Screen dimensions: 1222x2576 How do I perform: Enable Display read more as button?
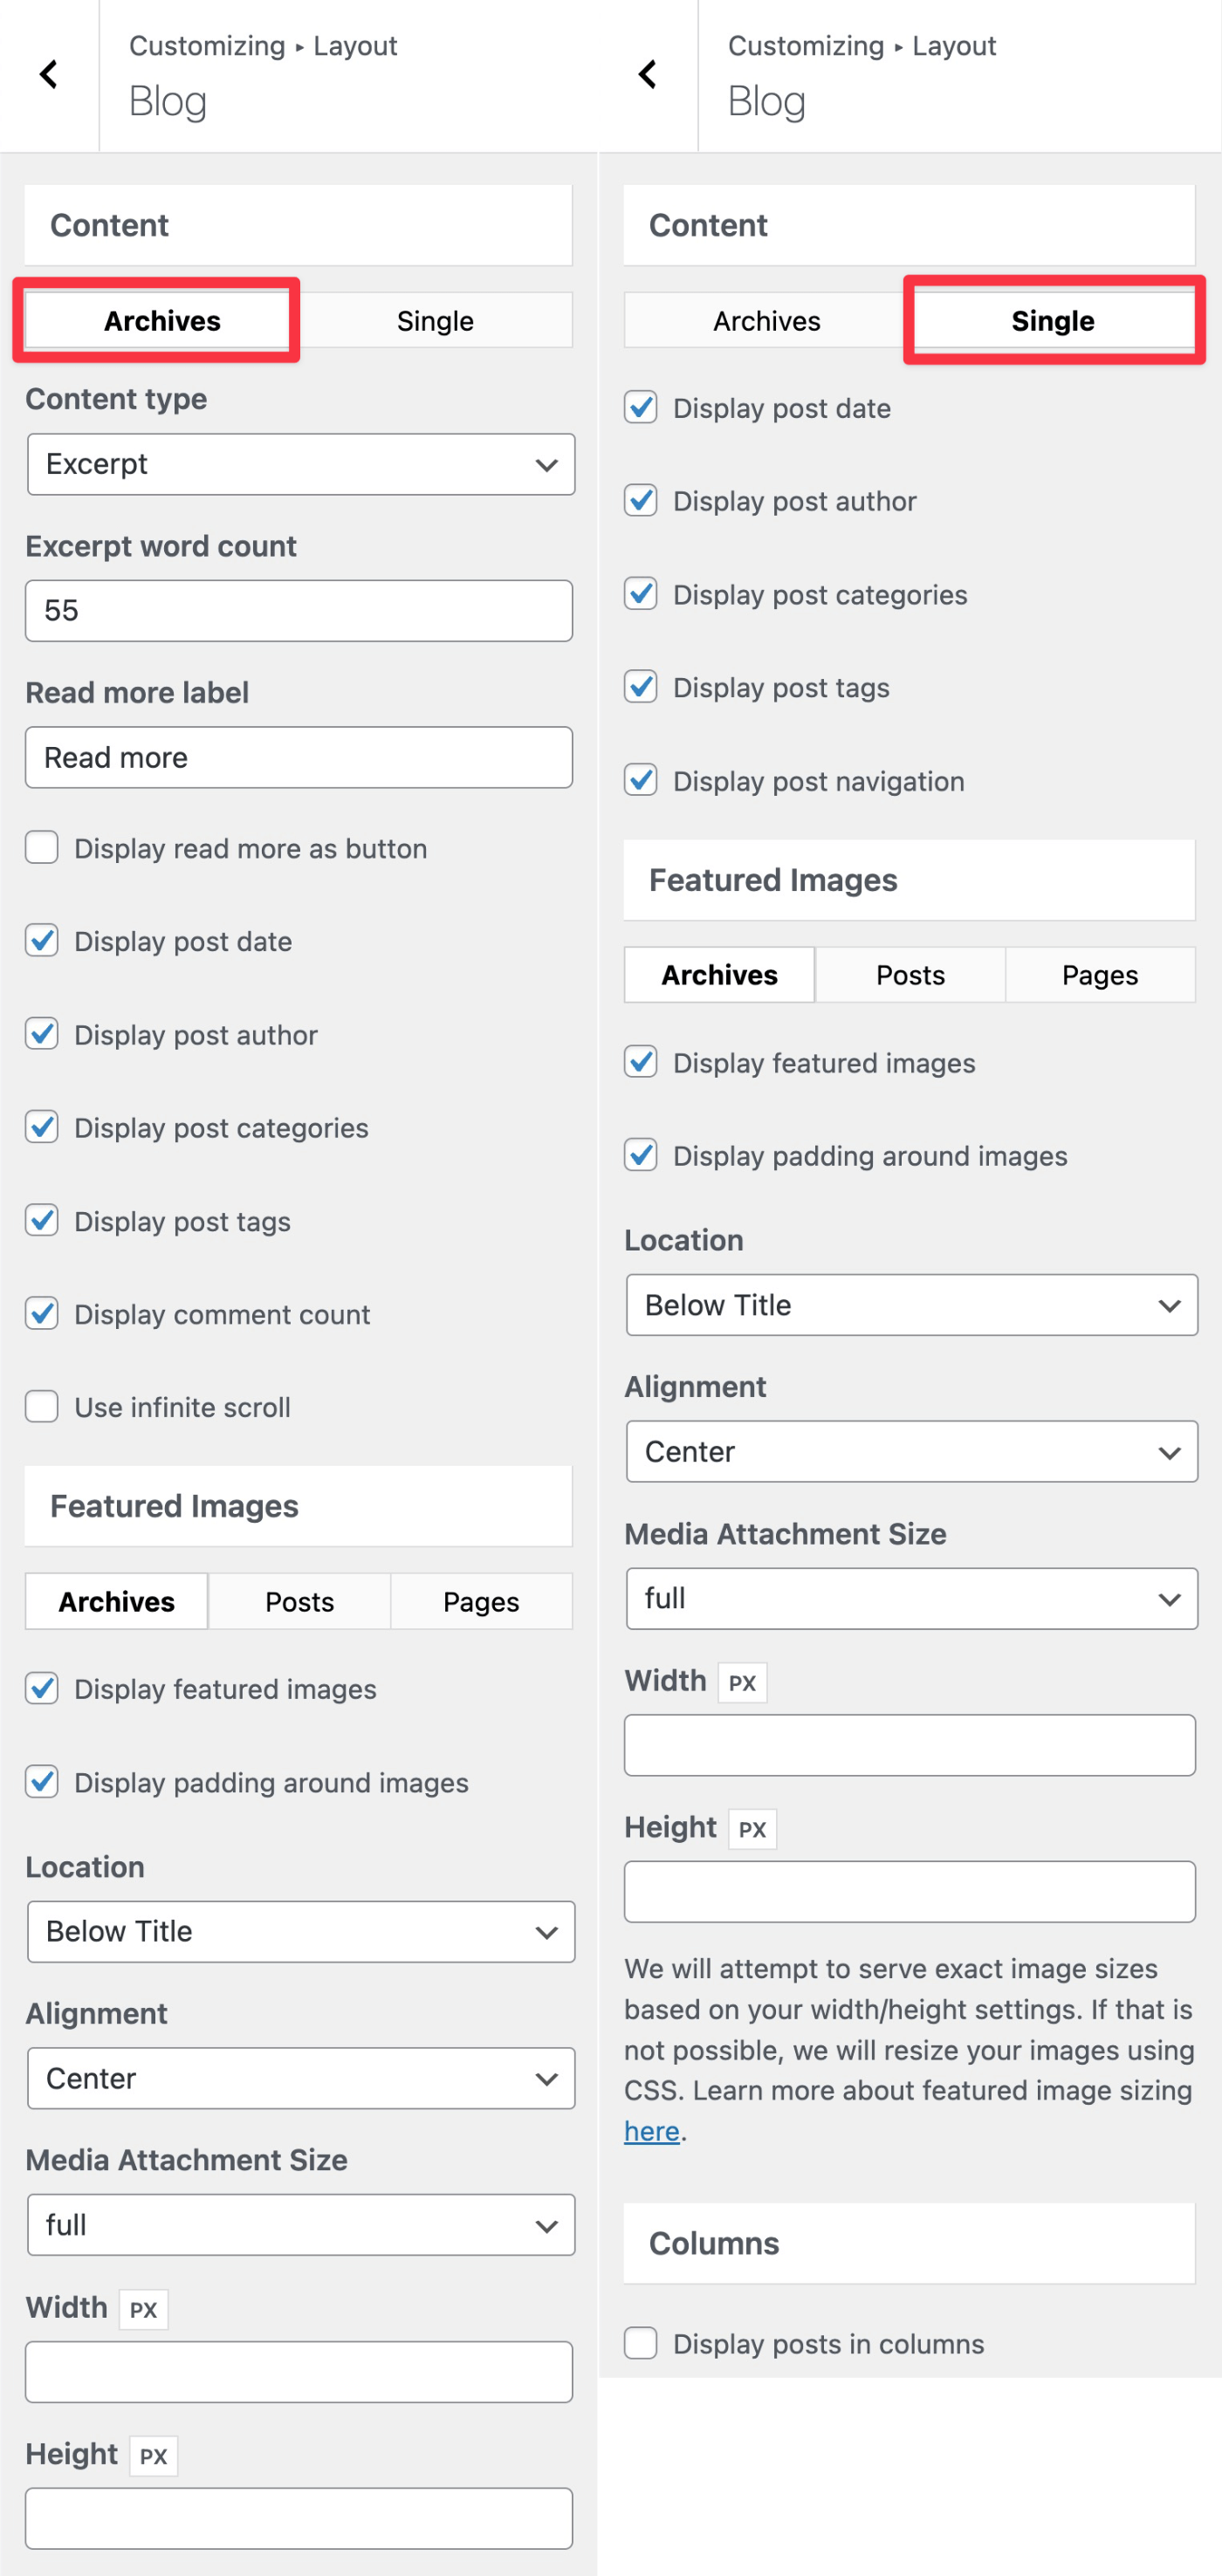(42, 848)
